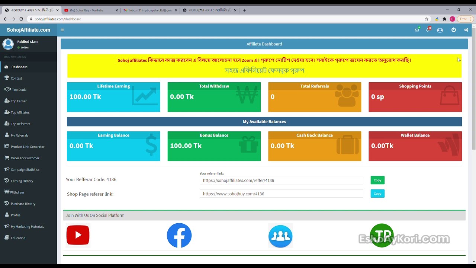Open Contest in the sidebar
Image resolution: width=476 pixels, height=268 pixels.
point(16,78)
